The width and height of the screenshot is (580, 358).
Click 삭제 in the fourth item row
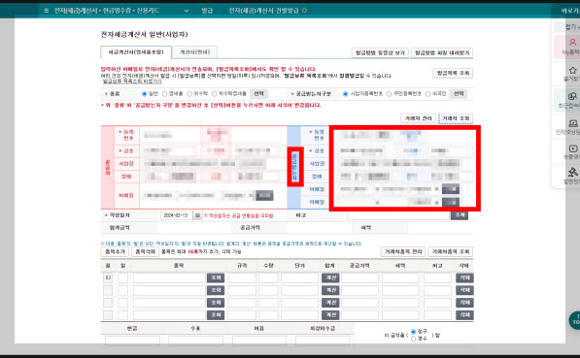point(464,315)
